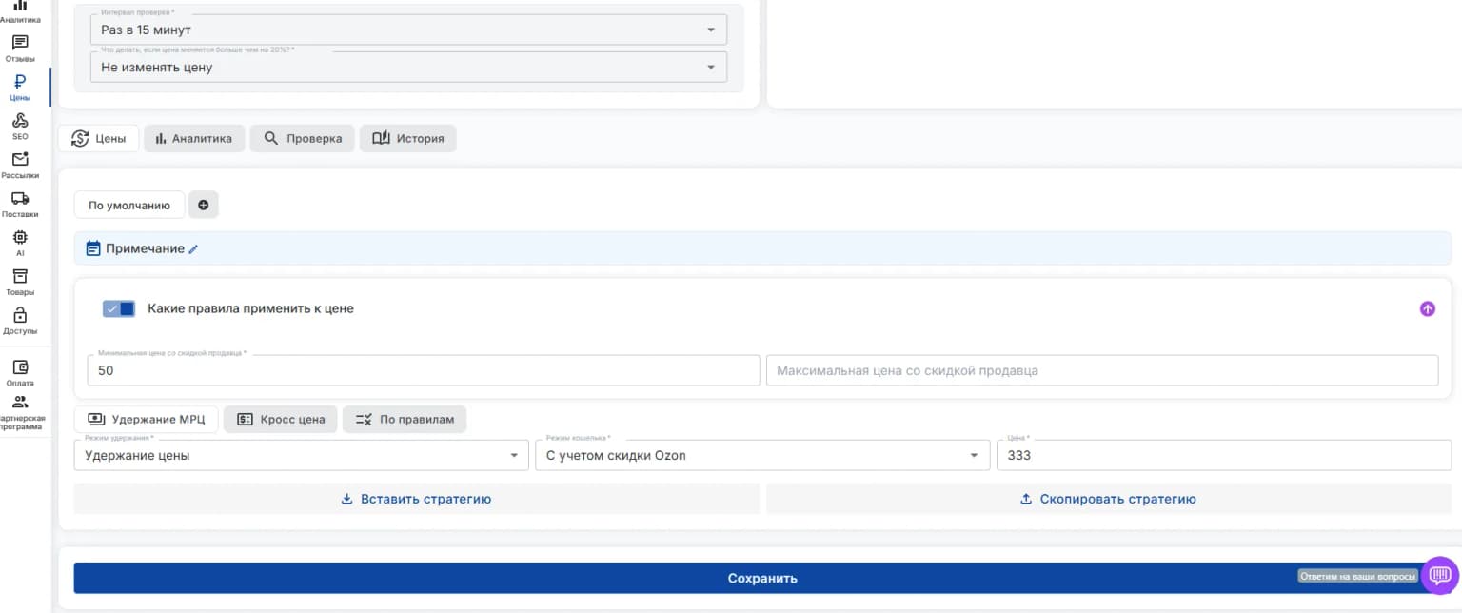
Task: Open Поставки truck section in sidebar
Action: click(20, 205)
